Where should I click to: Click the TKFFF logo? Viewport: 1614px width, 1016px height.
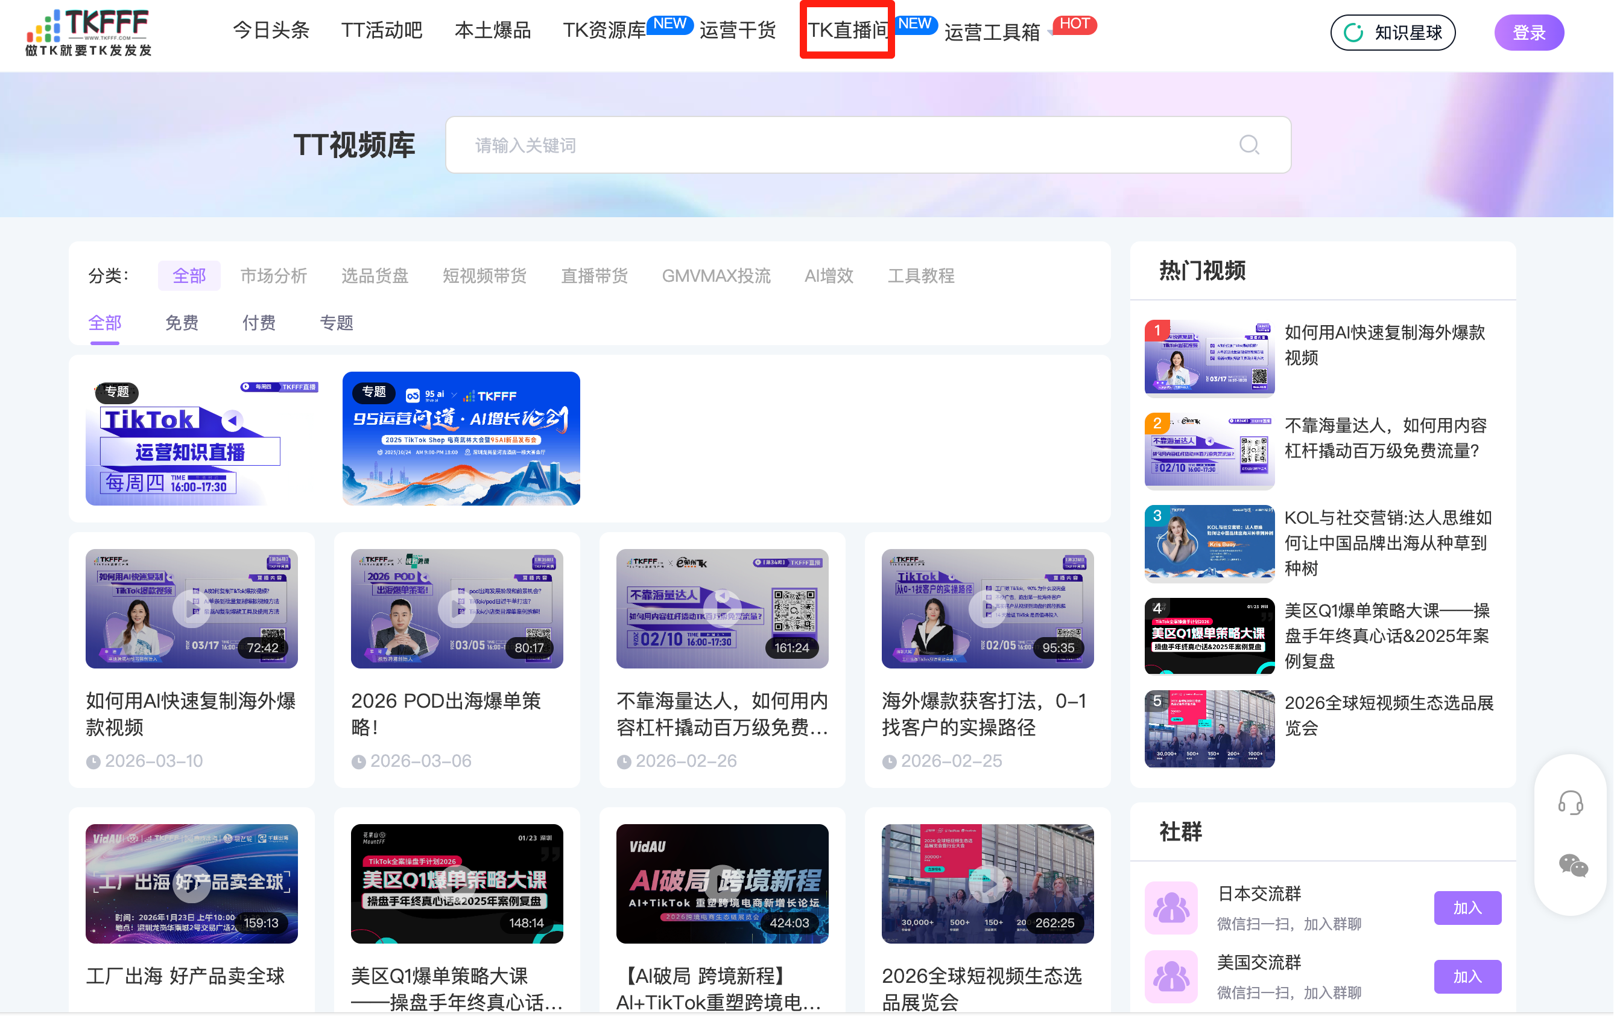click(x=89, y=32)
